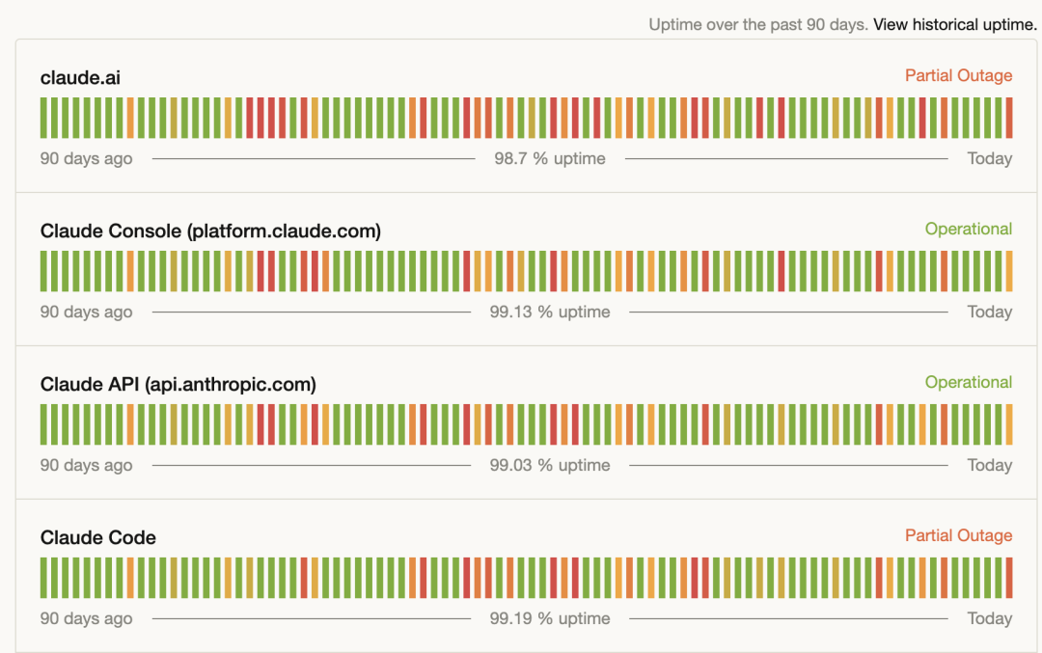Click Partial Outage status for claude.ai

[958, 76]
